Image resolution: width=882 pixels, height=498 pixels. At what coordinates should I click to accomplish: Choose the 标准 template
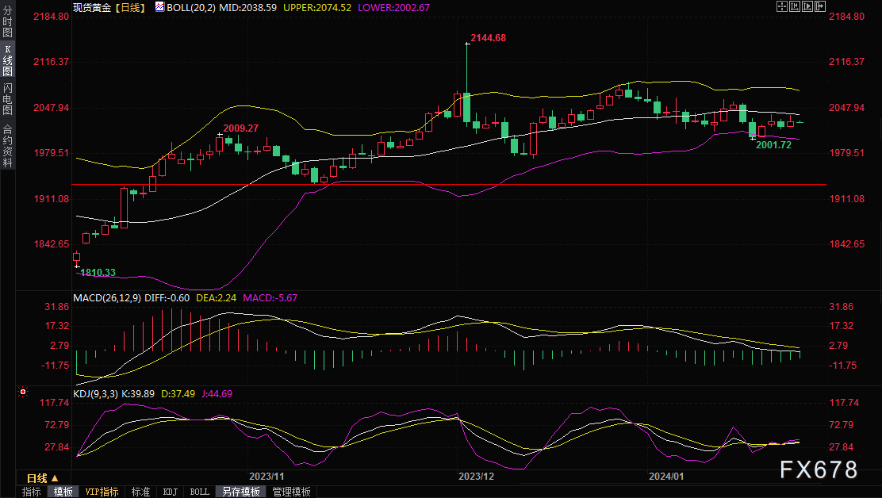pos(140,492)
